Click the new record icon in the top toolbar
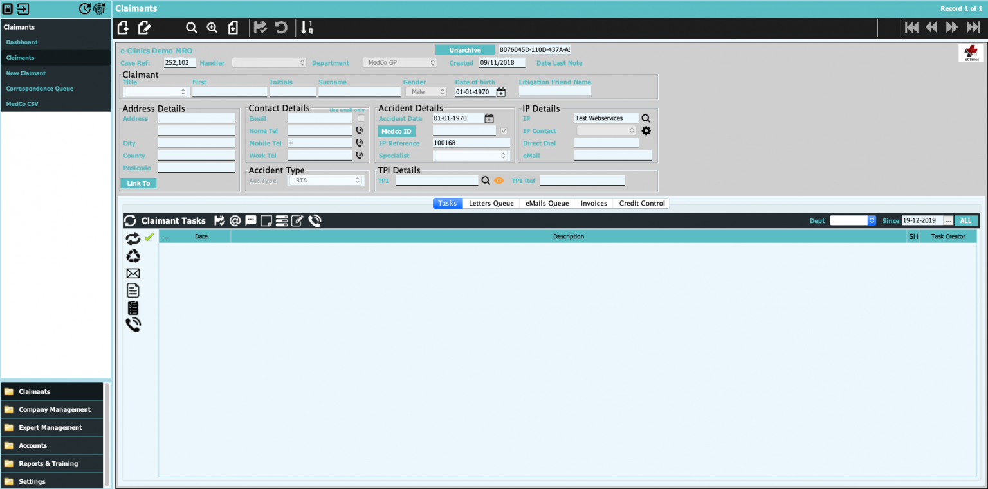 123,28
